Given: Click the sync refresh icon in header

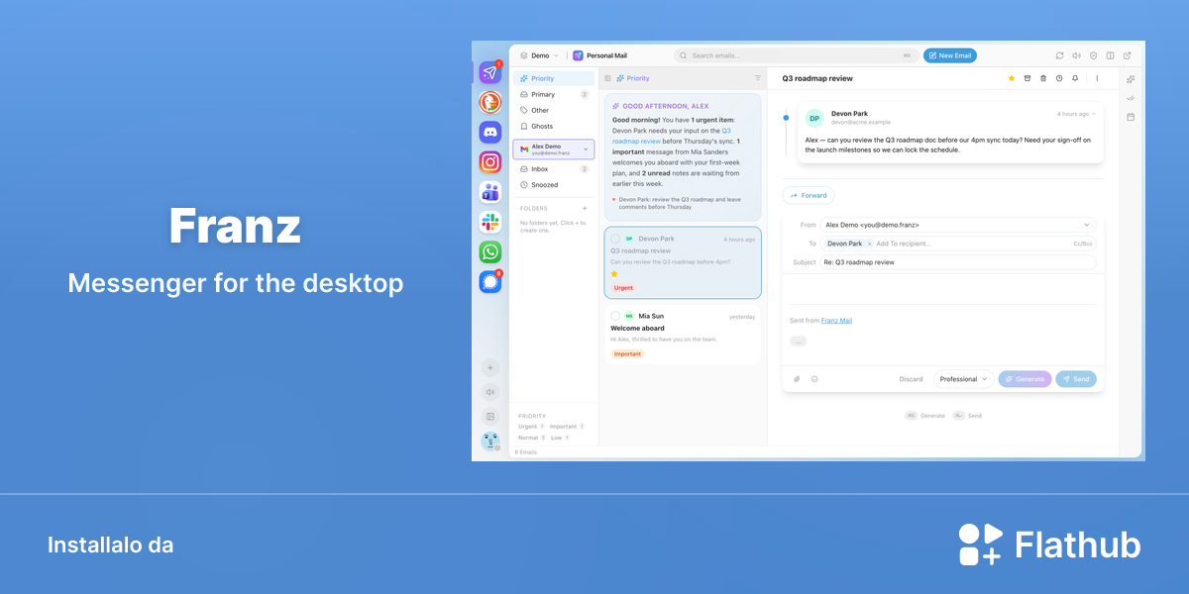Looking at the screenshot, I should [1059, 55].
